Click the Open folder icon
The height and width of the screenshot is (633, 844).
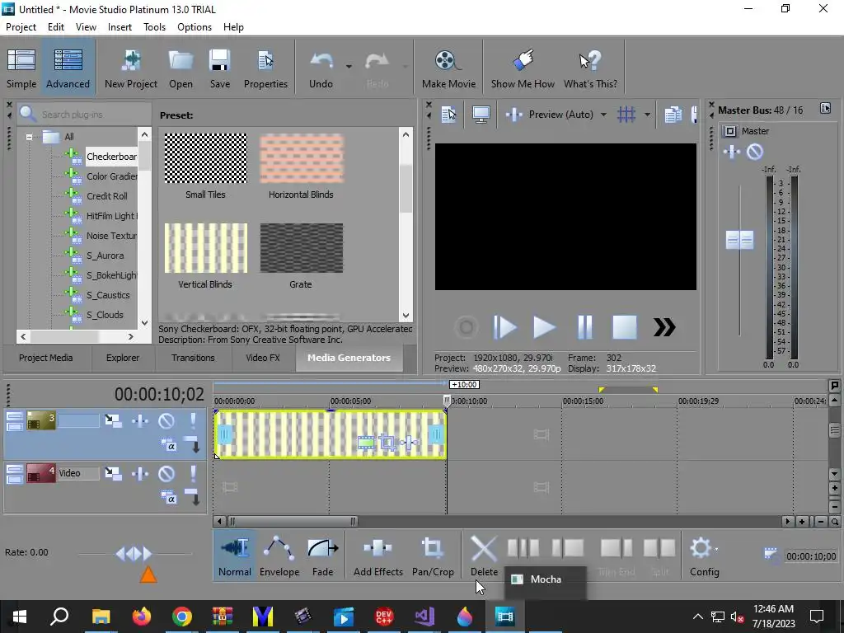coord(181,68)
